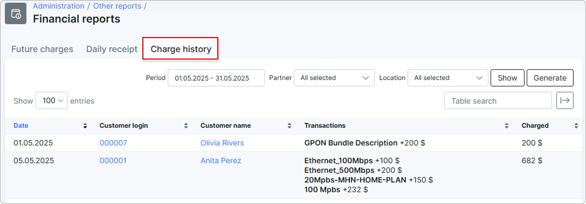This screenshot has height=204, width=586.
Task: Open the Partner dropdown
Action: coord(334,78)
